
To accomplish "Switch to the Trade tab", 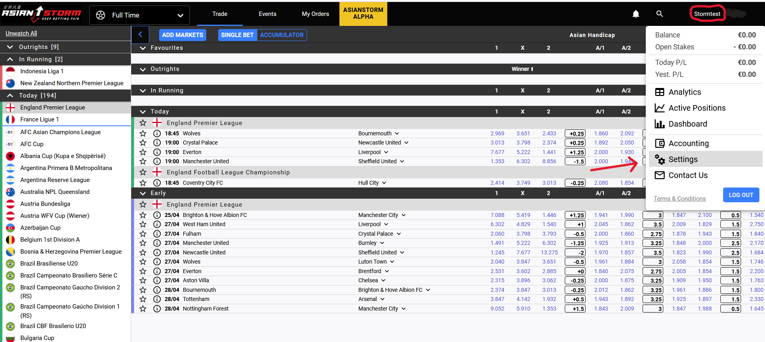I will tap(220, 14).
